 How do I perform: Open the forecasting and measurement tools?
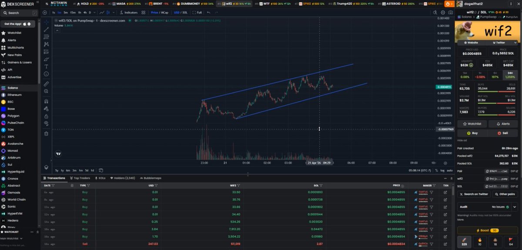(x=47, y=51)
